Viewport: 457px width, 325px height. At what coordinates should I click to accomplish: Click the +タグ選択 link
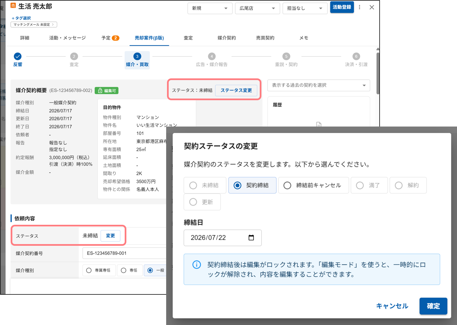[21, 18]
